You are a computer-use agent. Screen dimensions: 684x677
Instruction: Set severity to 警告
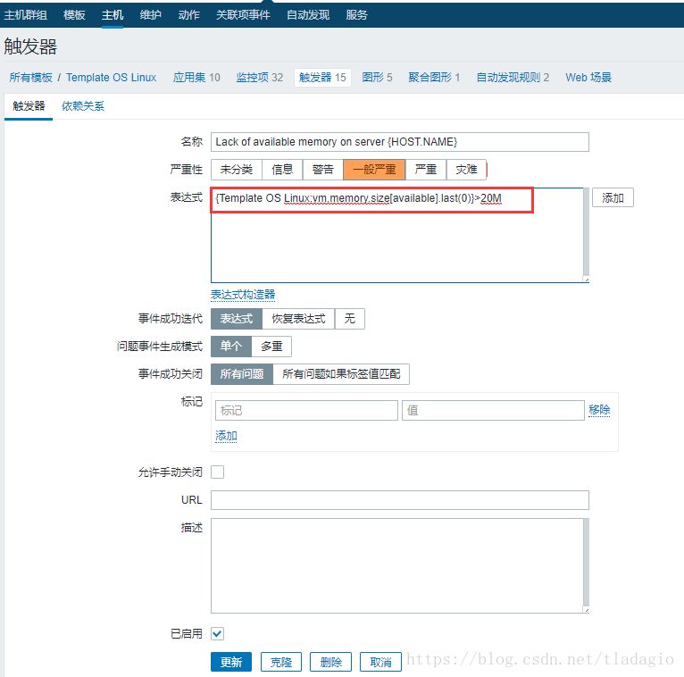point(323,170)
